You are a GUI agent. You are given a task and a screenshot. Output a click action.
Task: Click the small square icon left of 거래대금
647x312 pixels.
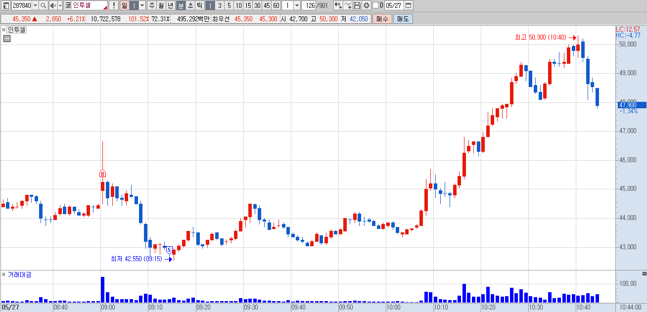(x=4, y=274)
